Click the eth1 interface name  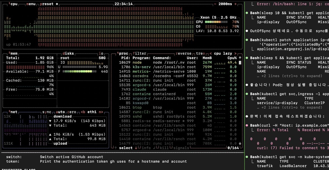click(x=92, y=112)
